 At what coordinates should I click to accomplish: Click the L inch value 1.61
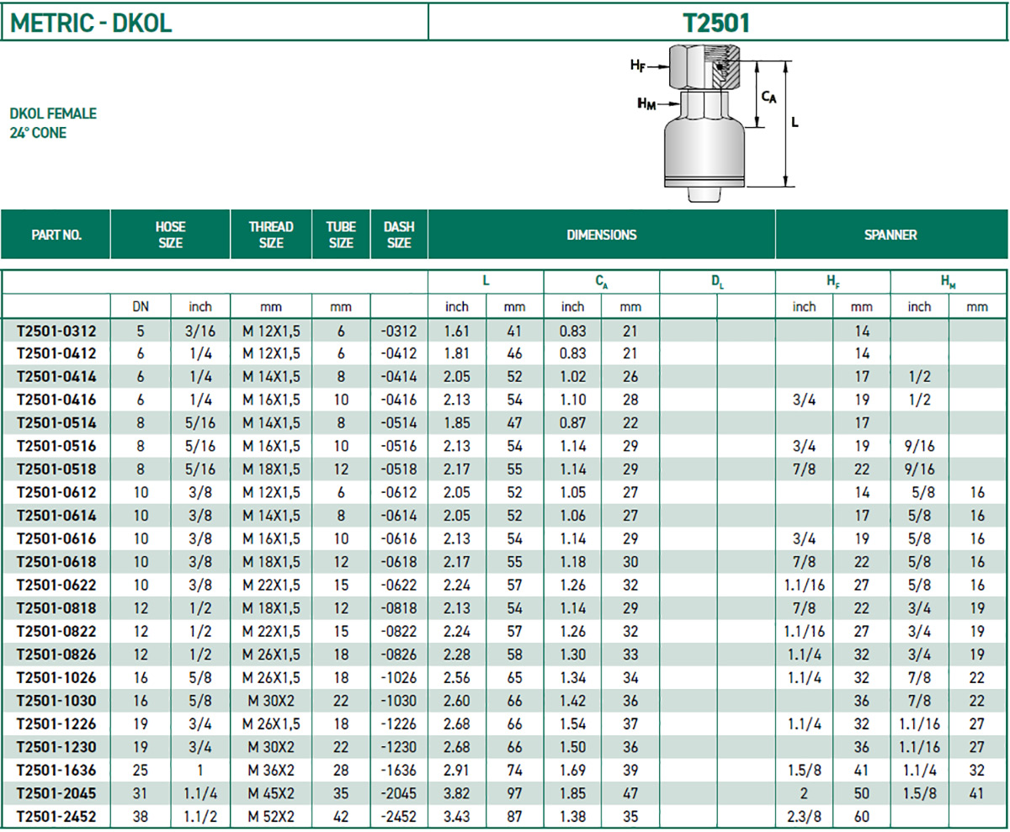(x=456, y=331)
